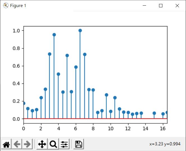Maximize the Figure 1 window
The image size is (186, 151).
click(161, 6)
